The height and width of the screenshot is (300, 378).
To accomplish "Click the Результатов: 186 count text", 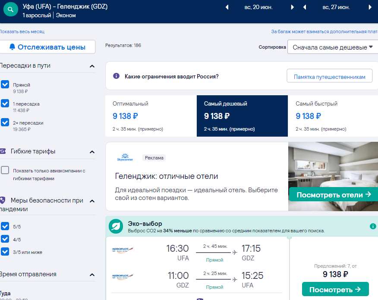I will pos(123,45).
